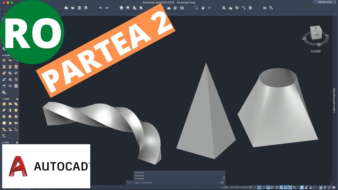The height and width of the screenshot is (190, 338).
Task: Click the Mesh Box primitive icon
Action: click(x=4, y=104)
